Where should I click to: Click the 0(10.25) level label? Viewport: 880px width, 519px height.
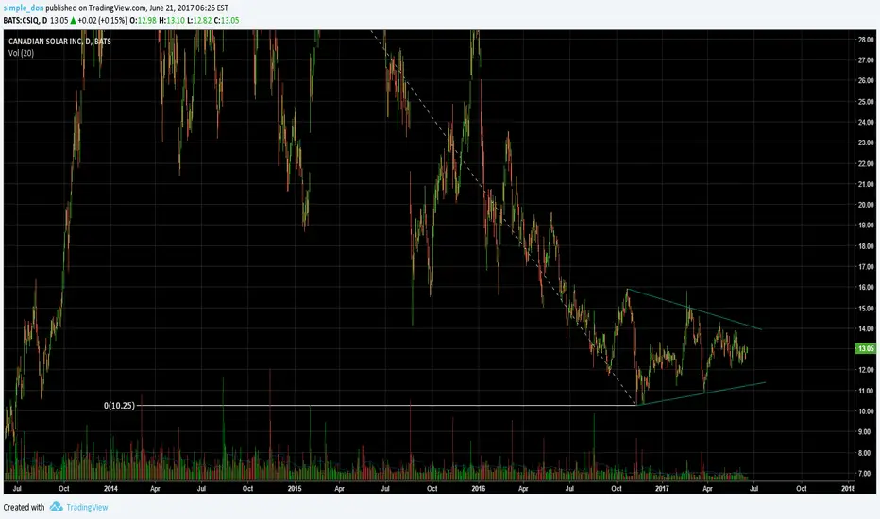(x=119, y=405)
